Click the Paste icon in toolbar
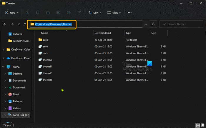206x128 pixels. pyautogui.click(x=48, y=13)
